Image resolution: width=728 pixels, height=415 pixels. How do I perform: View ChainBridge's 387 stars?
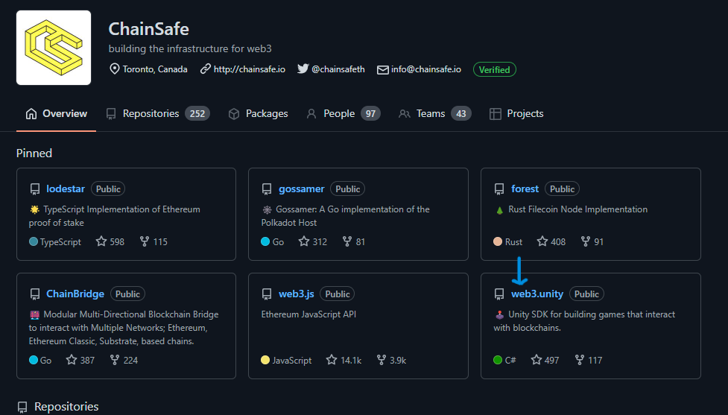click(80, 360)
